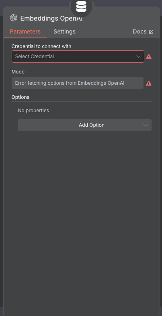Click the Add Option button

pyautogui.click(x=85, y=125)
